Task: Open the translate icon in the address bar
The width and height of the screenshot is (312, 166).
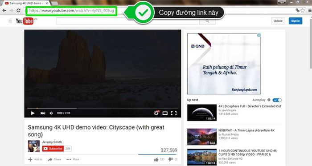Action: pyautogui.click(x=297, y=10)
